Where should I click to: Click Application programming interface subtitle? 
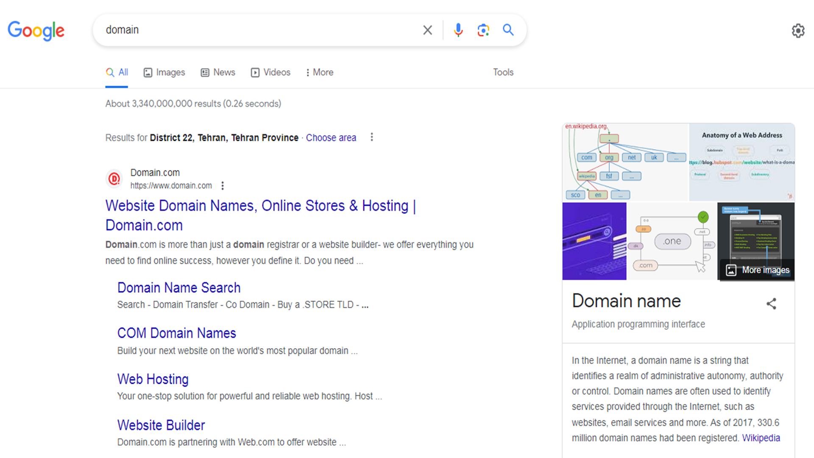(x=638, y=324)
